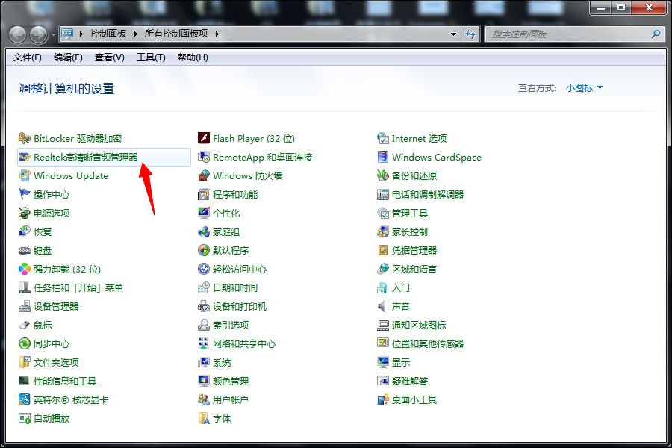Open the 桌面小工具 icon
672x448 pixels.
[383, 400]
